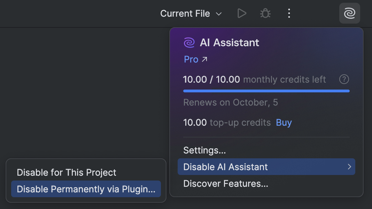372x209 pixels.
Task: Select the highlighted AI Assistant button top right
Action: click(x=349, y=13)
